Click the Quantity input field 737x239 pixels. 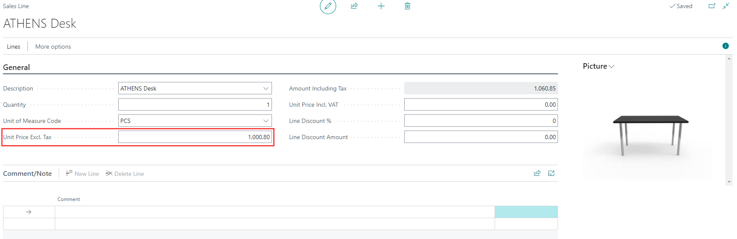pyautogui.click(x=195, y=105)
